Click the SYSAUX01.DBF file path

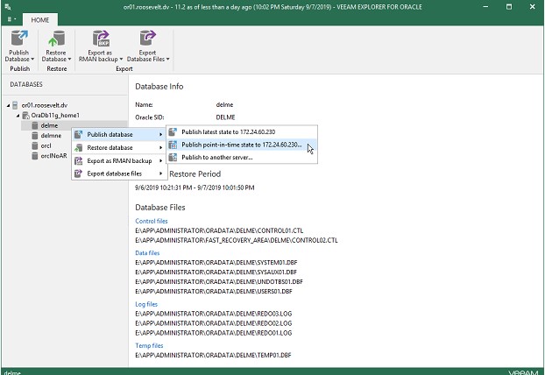(x=216, y=272)
